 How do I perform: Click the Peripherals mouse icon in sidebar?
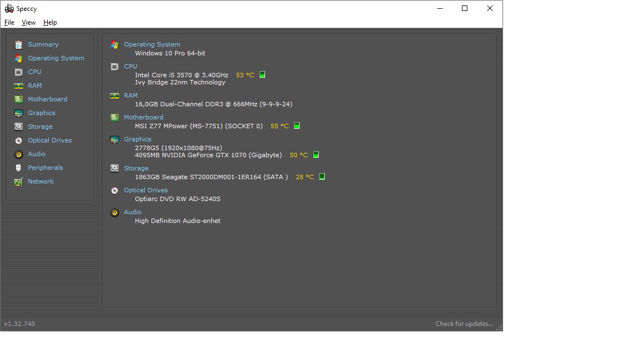coord(19,168)
